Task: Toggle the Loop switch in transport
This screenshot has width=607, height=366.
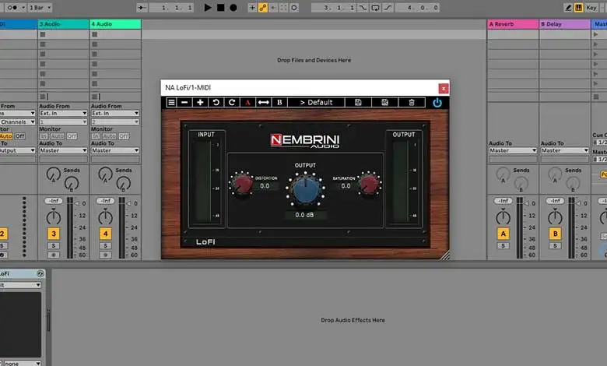Action: (375, 7)
